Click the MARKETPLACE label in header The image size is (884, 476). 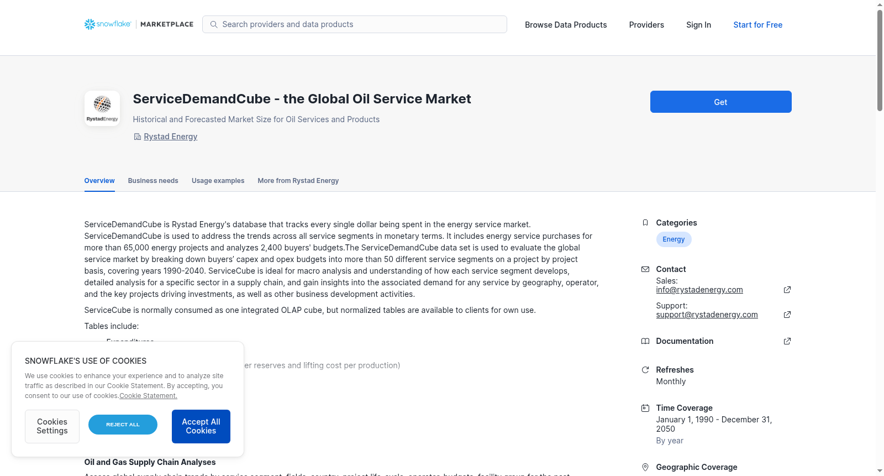point(167,24)
